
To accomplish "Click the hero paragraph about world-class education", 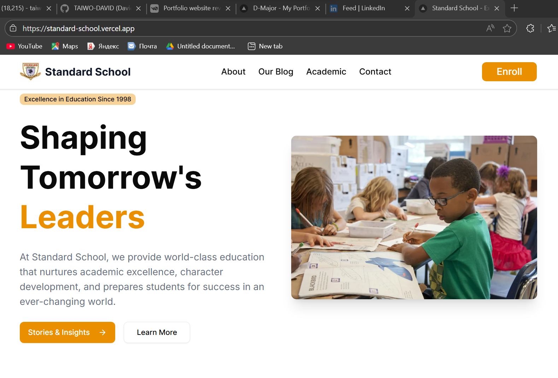I will (x=142, y=279).
